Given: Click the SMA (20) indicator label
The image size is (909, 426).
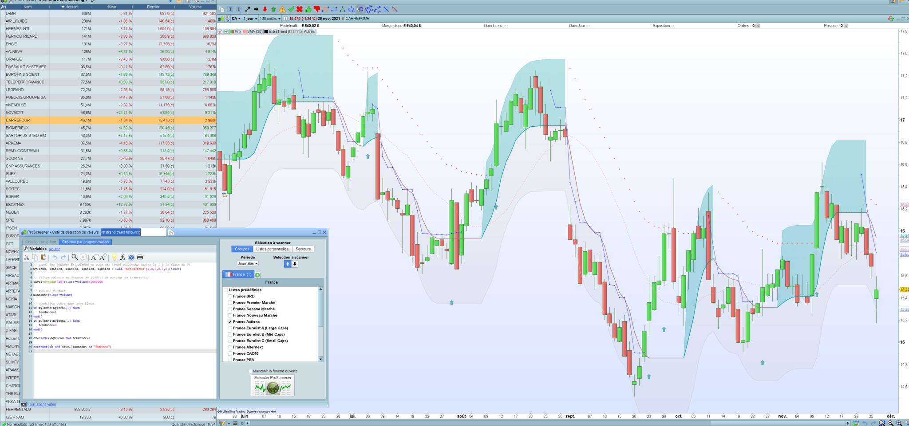Looking at the screenshot, I should (x=253, y=31).
